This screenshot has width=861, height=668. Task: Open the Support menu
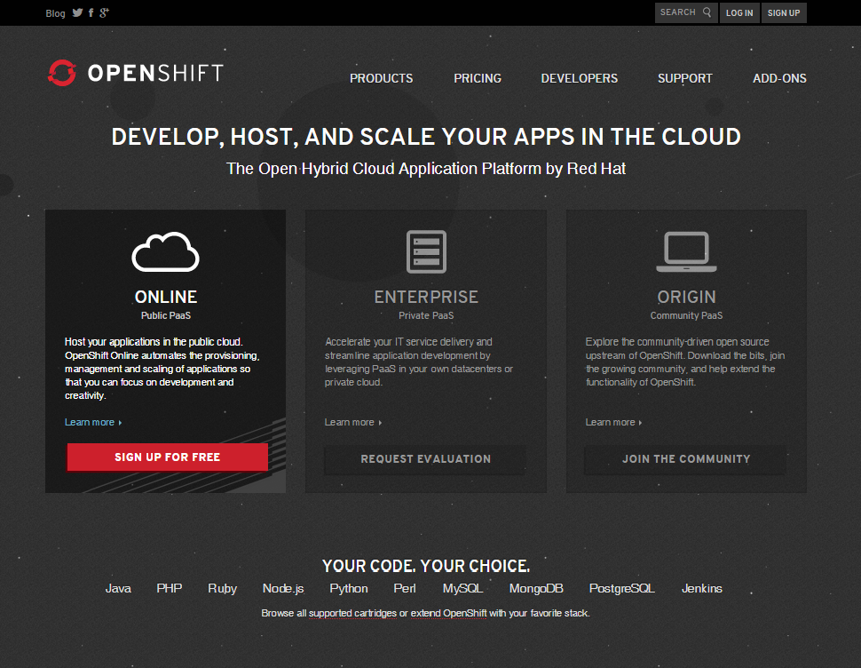click(x=684, y=78)
